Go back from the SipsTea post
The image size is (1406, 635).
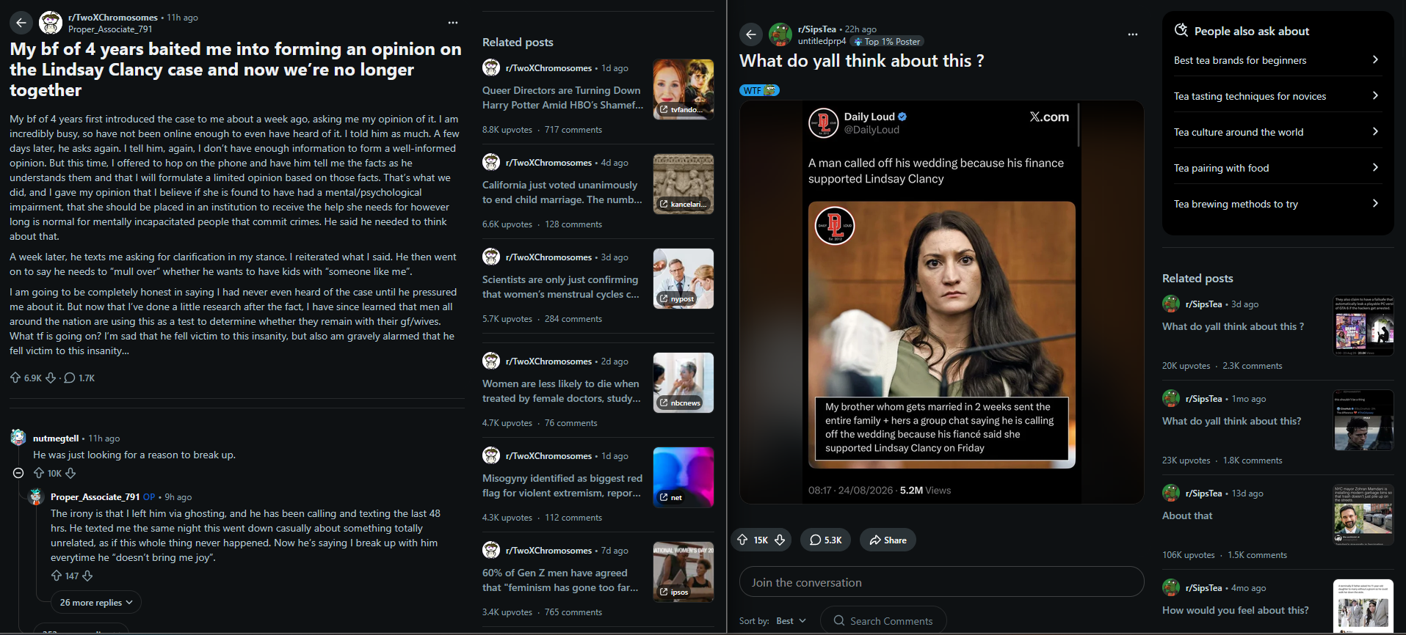[750, 34]
